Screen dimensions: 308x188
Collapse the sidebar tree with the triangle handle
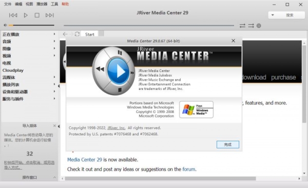[59, 86]
